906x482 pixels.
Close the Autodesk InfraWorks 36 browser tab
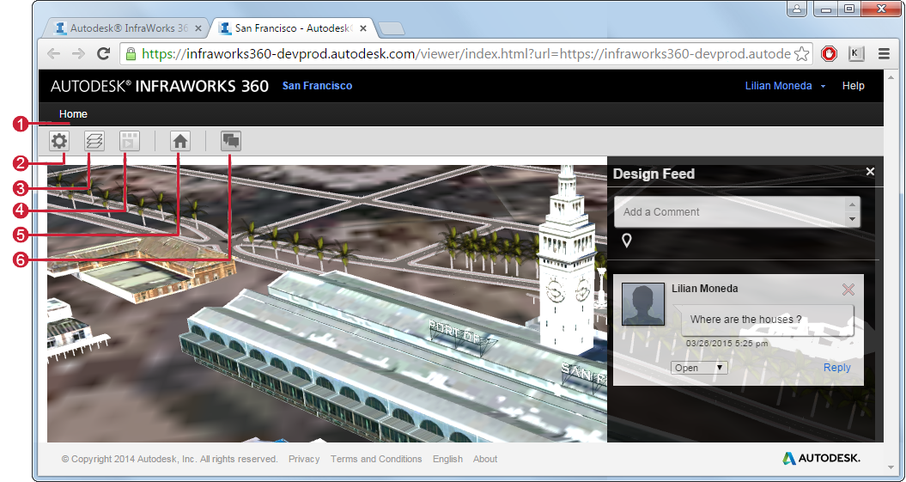pyautogui.click(x=198, y=27)
